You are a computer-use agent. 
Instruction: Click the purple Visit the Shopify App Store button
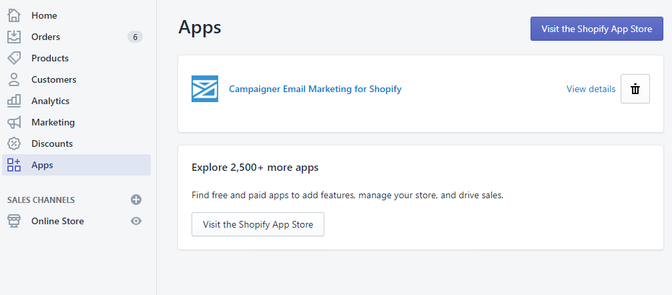pos(596,29)
